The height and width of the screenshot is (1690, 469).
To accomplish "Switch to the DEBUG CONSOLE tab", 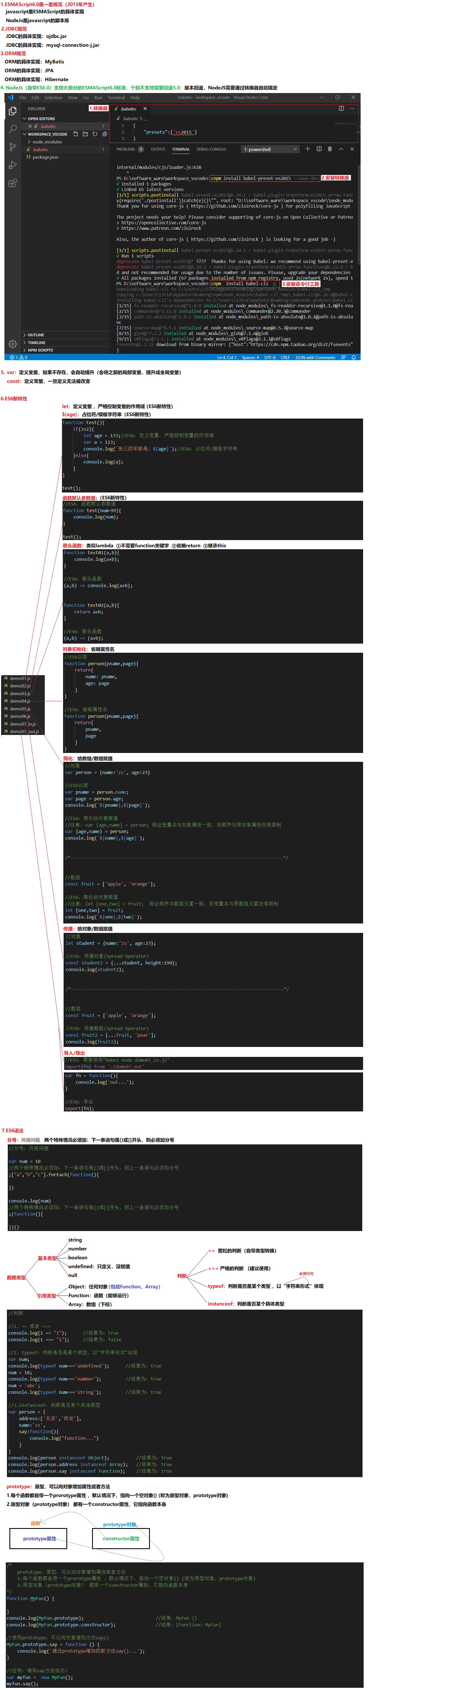I will [211, 149].
